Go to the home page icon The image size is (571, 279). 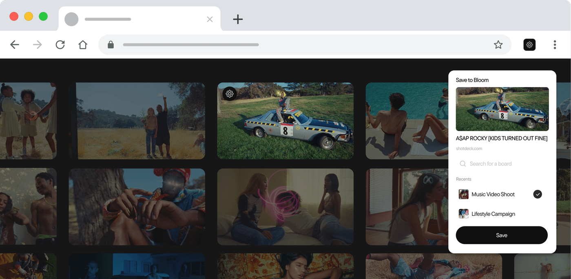(x=83, y=45)
